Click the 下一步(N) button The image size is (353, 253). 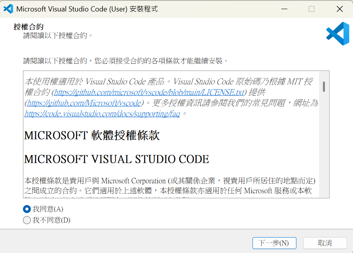click(274, 243)
